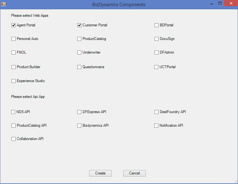Maximize the BizDynamics Components window

pos(220,3)
